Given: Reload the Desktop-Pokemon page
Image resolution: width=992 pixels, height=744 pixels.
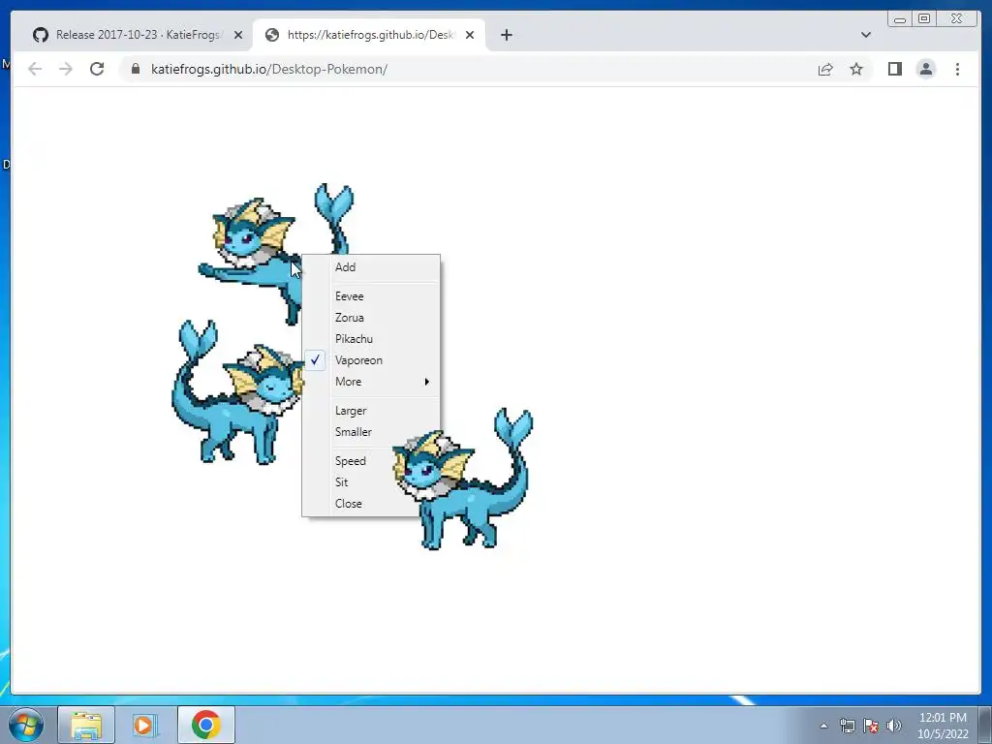Looking at the screenshot, I should (97, 69).
